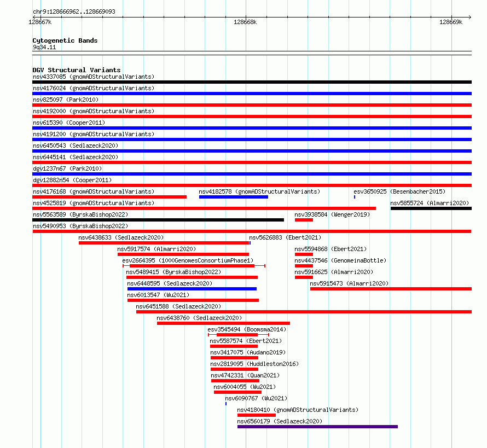
Task: Click the 128669k ruler position label
Action: tap(451, 22)
